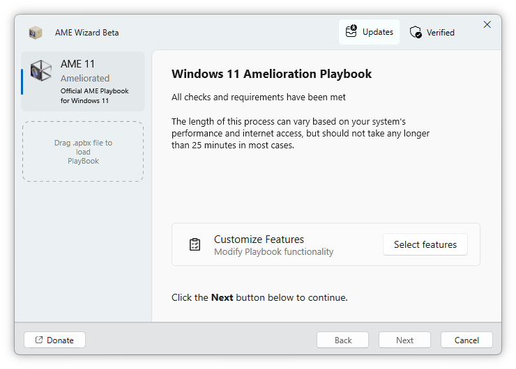
Task: Click the Updates inbox icon
Action: (x=351, y=31)
